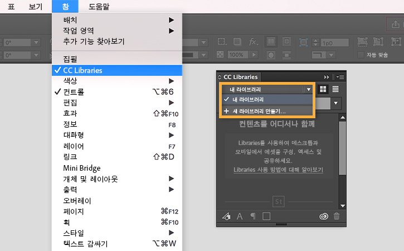The image size is (404, 251).
Task: Click the Creative Cloud sync icon
Action: click(x=324, y=216)
